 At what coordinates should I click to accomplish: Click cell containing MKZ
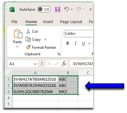(68, 92)
